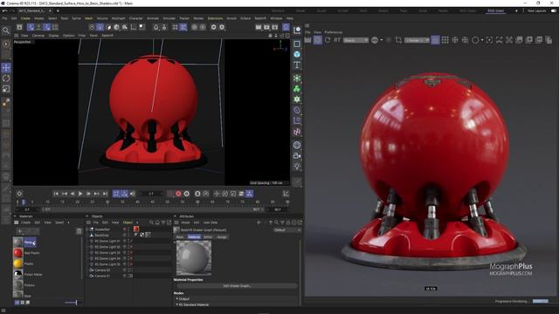Click the timeline playhead marker
Screen dimensions: 559x314
[x=24, y=202]
